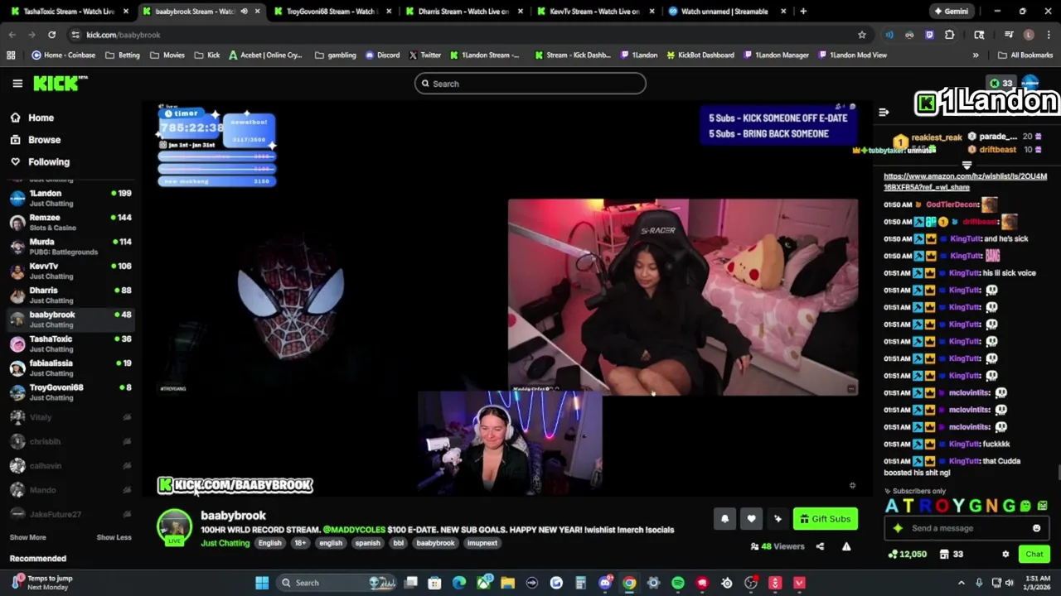Switch to Streamable Watch unnamed tab
Screen dimensions: 1061x596
726,12
